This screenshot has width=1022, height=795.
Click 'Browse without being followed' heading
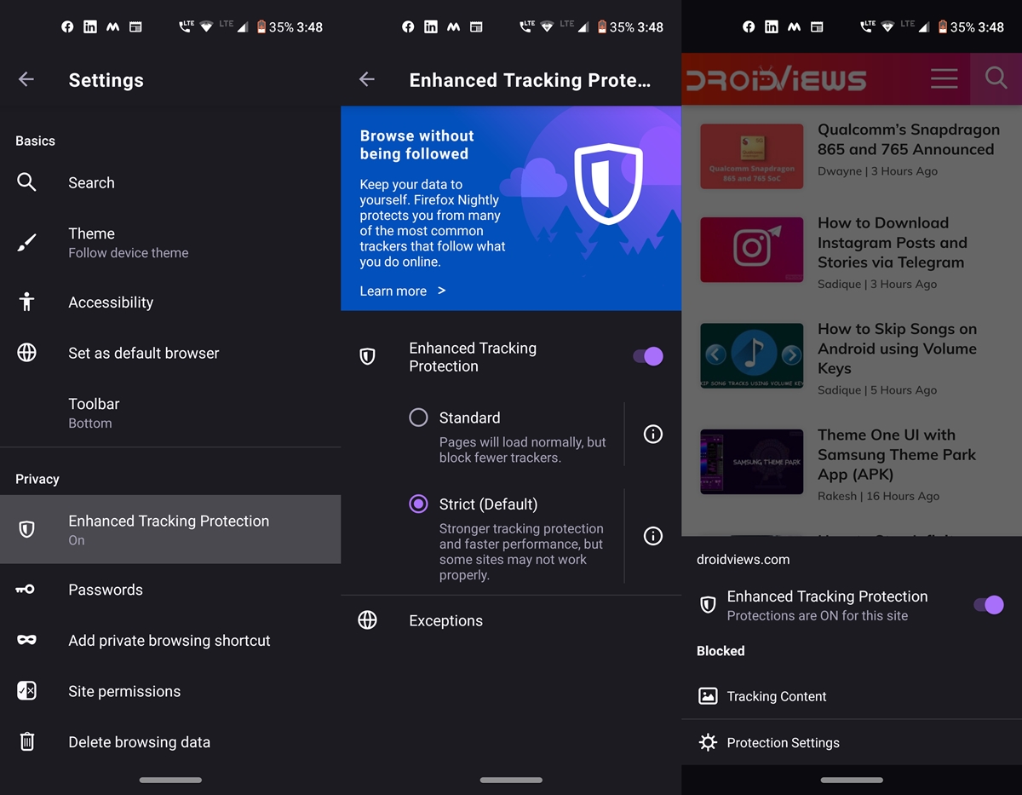coord(416,145)
